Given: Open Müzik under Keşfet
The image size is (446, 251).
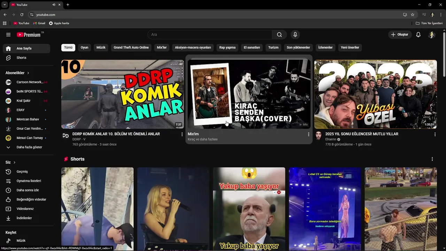Looking at the screenshot, I should [26, 241].
